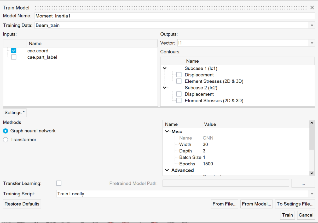Enable the cae.part_label input
Screen dimensions: 318x223
click(13, 57)
